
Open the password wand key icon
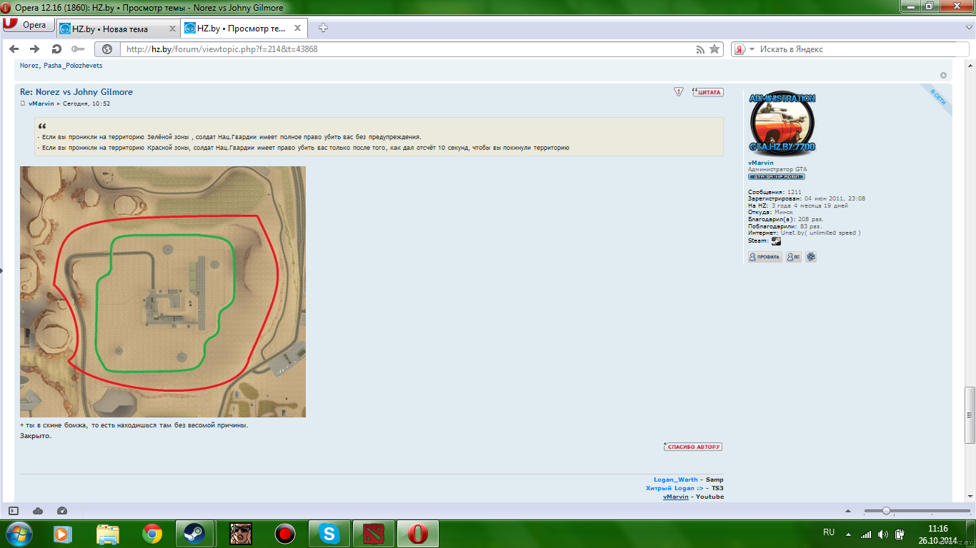pos(78,49)
